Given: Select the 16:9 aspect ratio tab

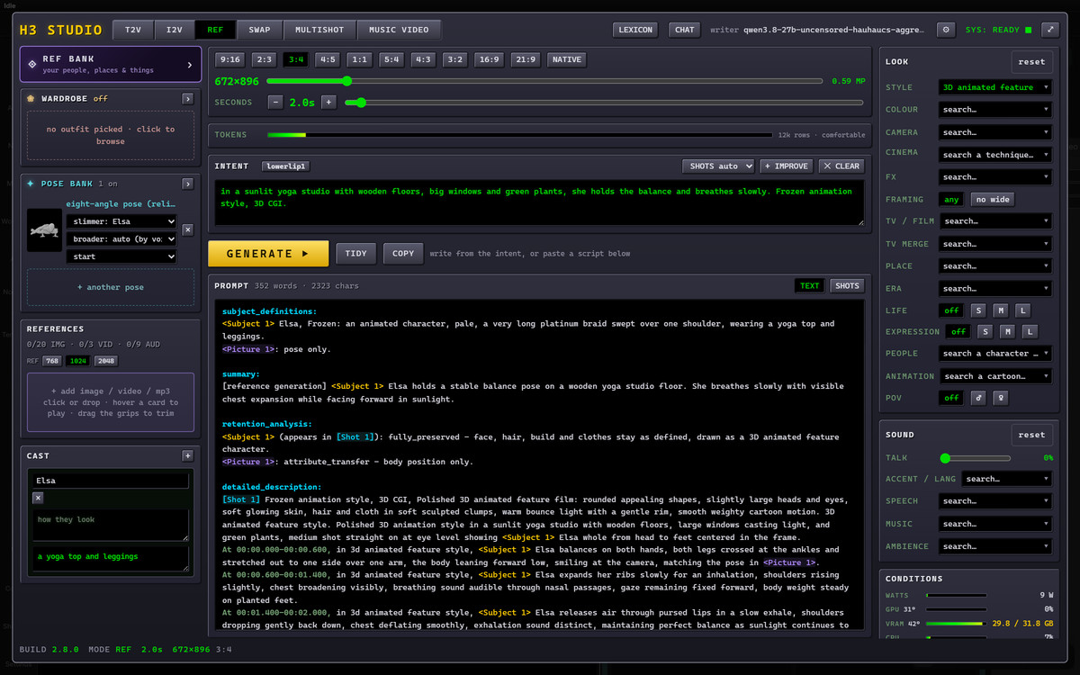Looking at the screenshot, I should (x=490, y=59).
